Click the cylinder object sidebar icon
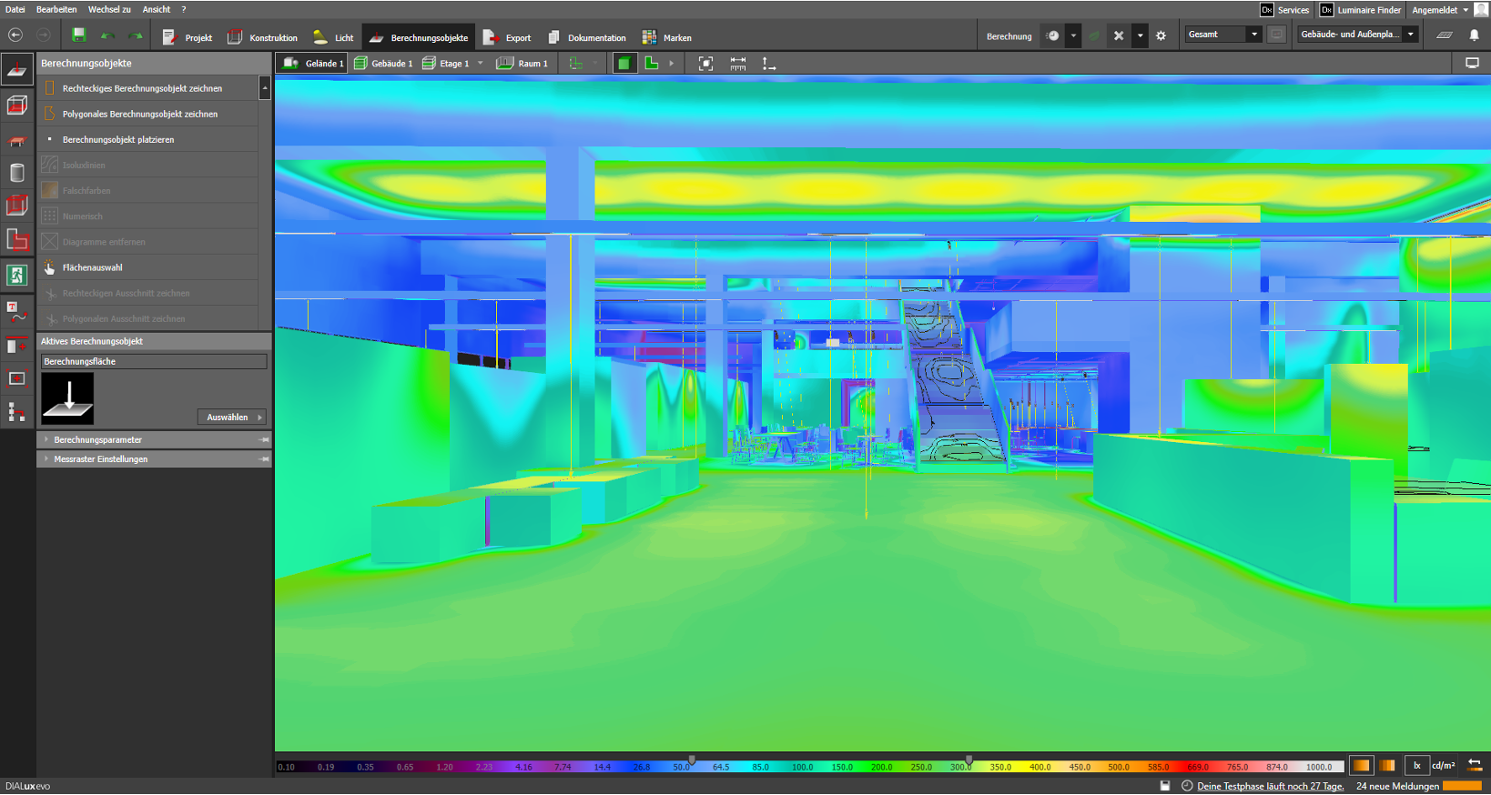Screen dimensions: 1491x795 click(16, 173)
